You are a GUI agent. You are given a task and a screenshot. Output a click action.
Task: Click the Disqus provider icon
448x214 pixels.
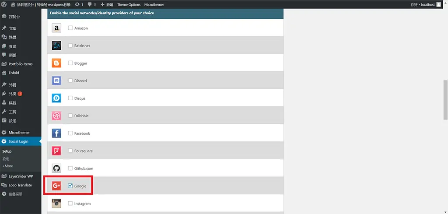pyautogui.click(x=56, y=98)
